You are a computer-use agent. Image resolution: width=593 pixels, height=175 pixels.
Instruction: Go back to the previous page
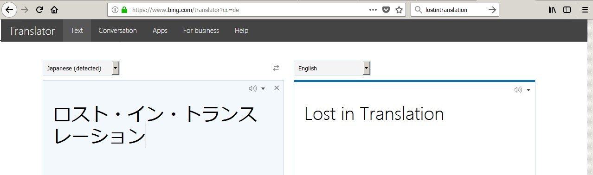pos(9,9)
